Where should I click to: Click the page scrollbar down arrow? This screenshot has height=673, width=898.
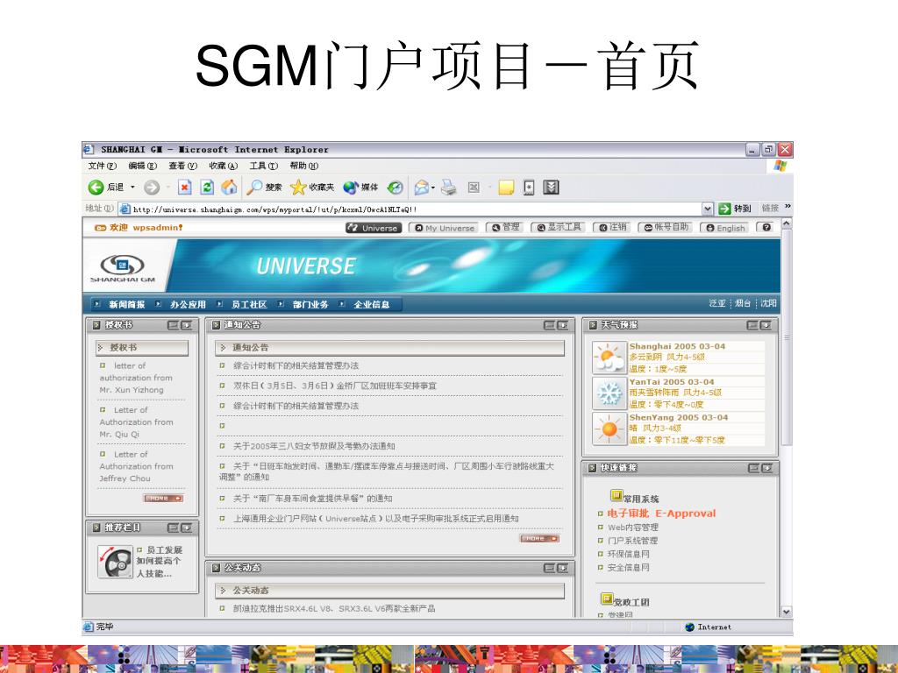pos(787,611)
